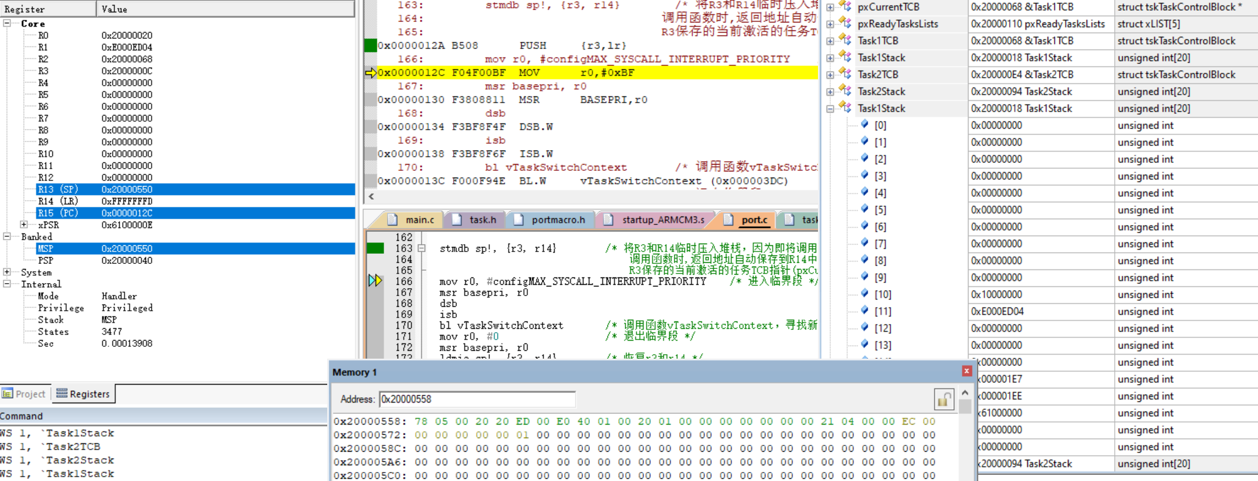Click the icon of array element [5]
1258x481 pixels.
click(864, 209)
